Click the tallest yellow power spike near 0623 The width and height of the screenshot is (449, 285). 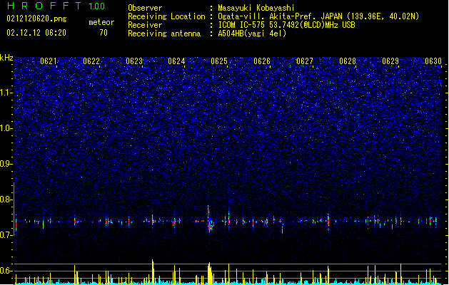coord(153,271)
